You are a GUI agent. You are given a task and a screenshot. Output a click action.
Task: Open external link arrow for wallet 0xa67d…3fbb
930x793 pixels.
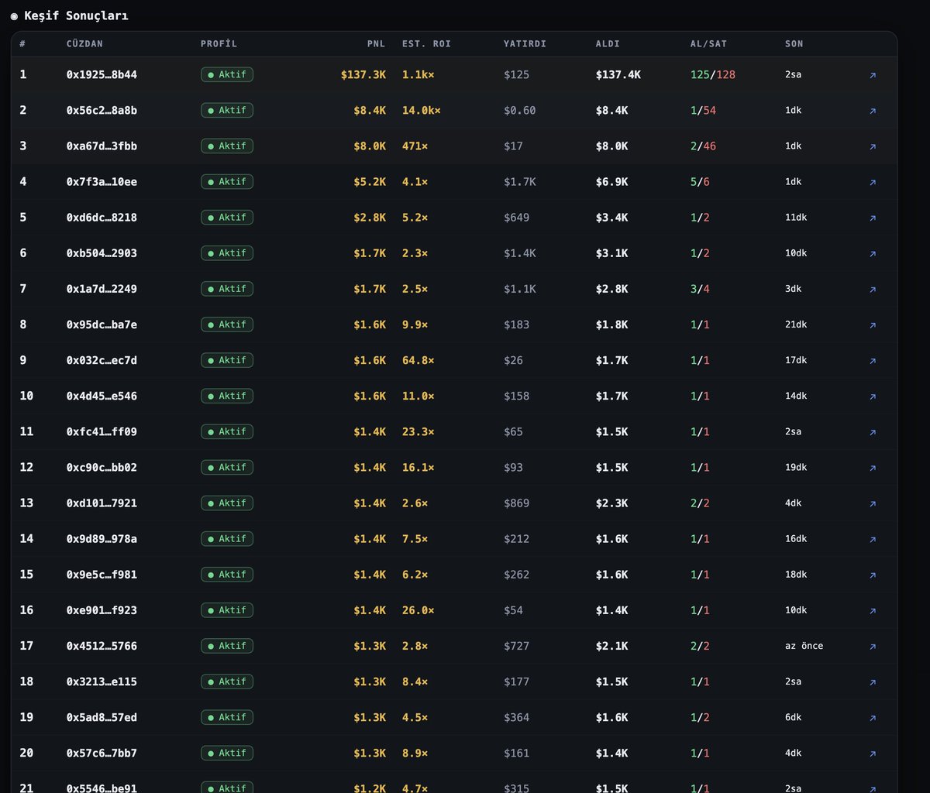point(873,146)
